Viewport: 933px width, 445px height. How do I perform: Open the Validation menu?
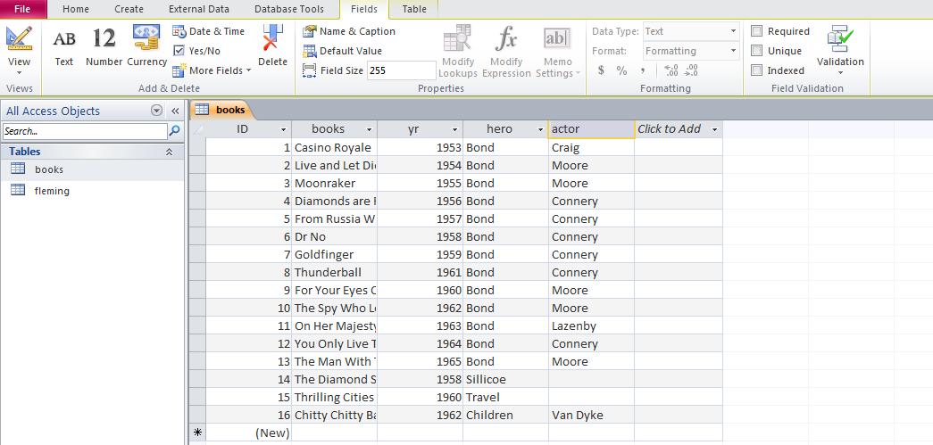(840, 51)
